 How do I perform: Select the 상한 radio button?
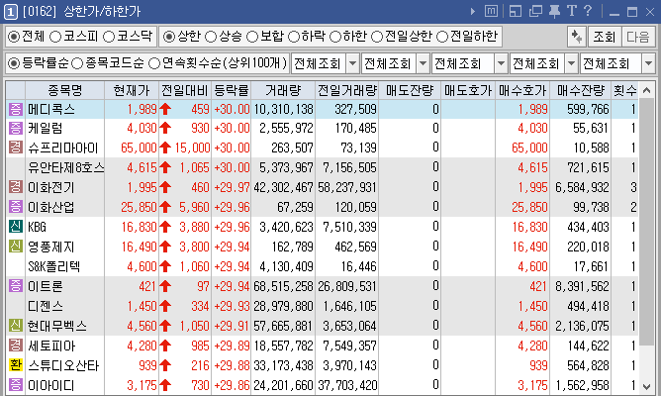[x=168, y=37]
